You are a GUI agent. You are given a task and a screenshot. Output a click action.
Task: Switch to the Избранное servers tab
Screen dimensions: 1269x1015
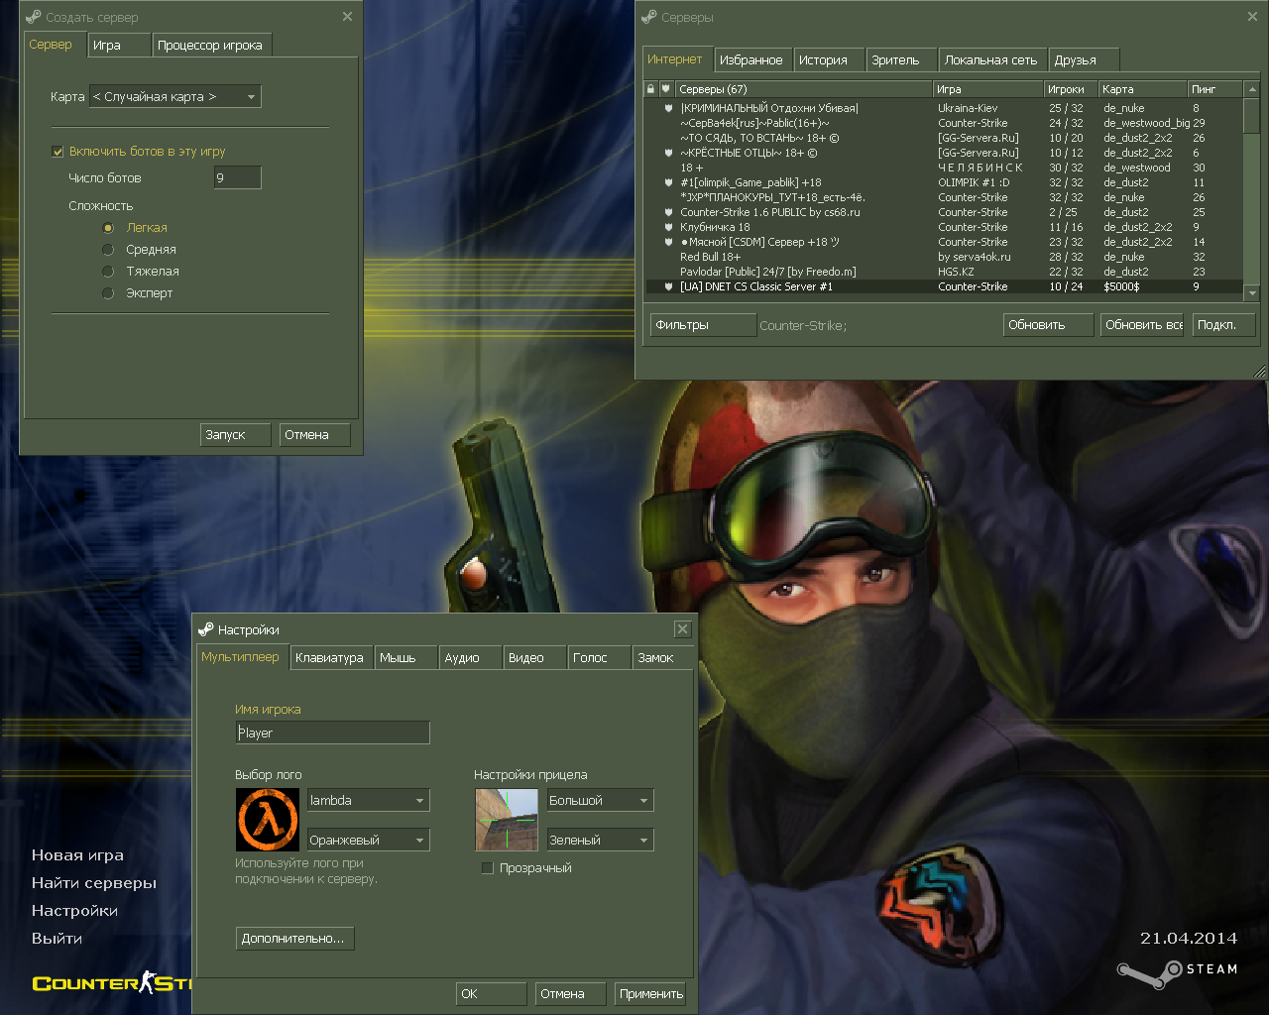point(753,60)
